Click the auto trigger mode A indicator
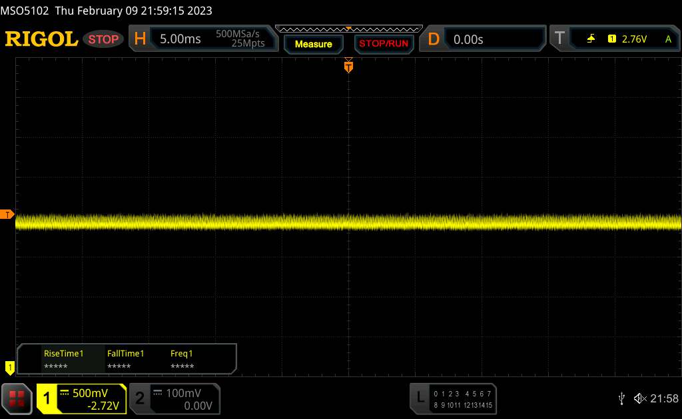This screenshot has height=419, width=682. 668,39
